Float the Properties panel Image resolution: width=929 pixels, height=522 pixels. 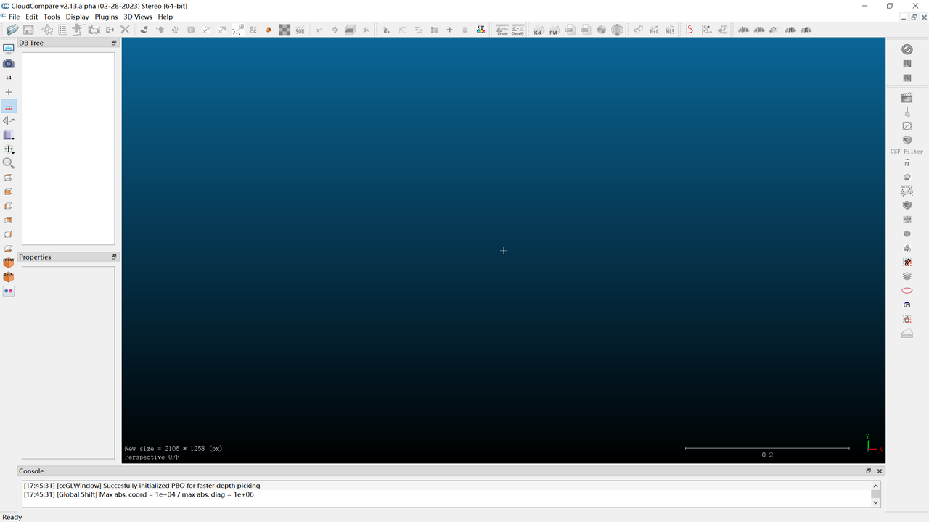[114, 257]
